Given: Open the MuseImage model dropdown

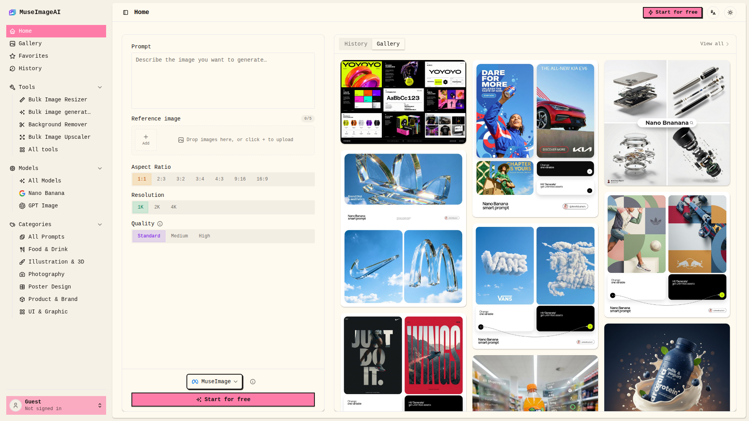Looking at the screenshot, I should [x=215, y=382].
